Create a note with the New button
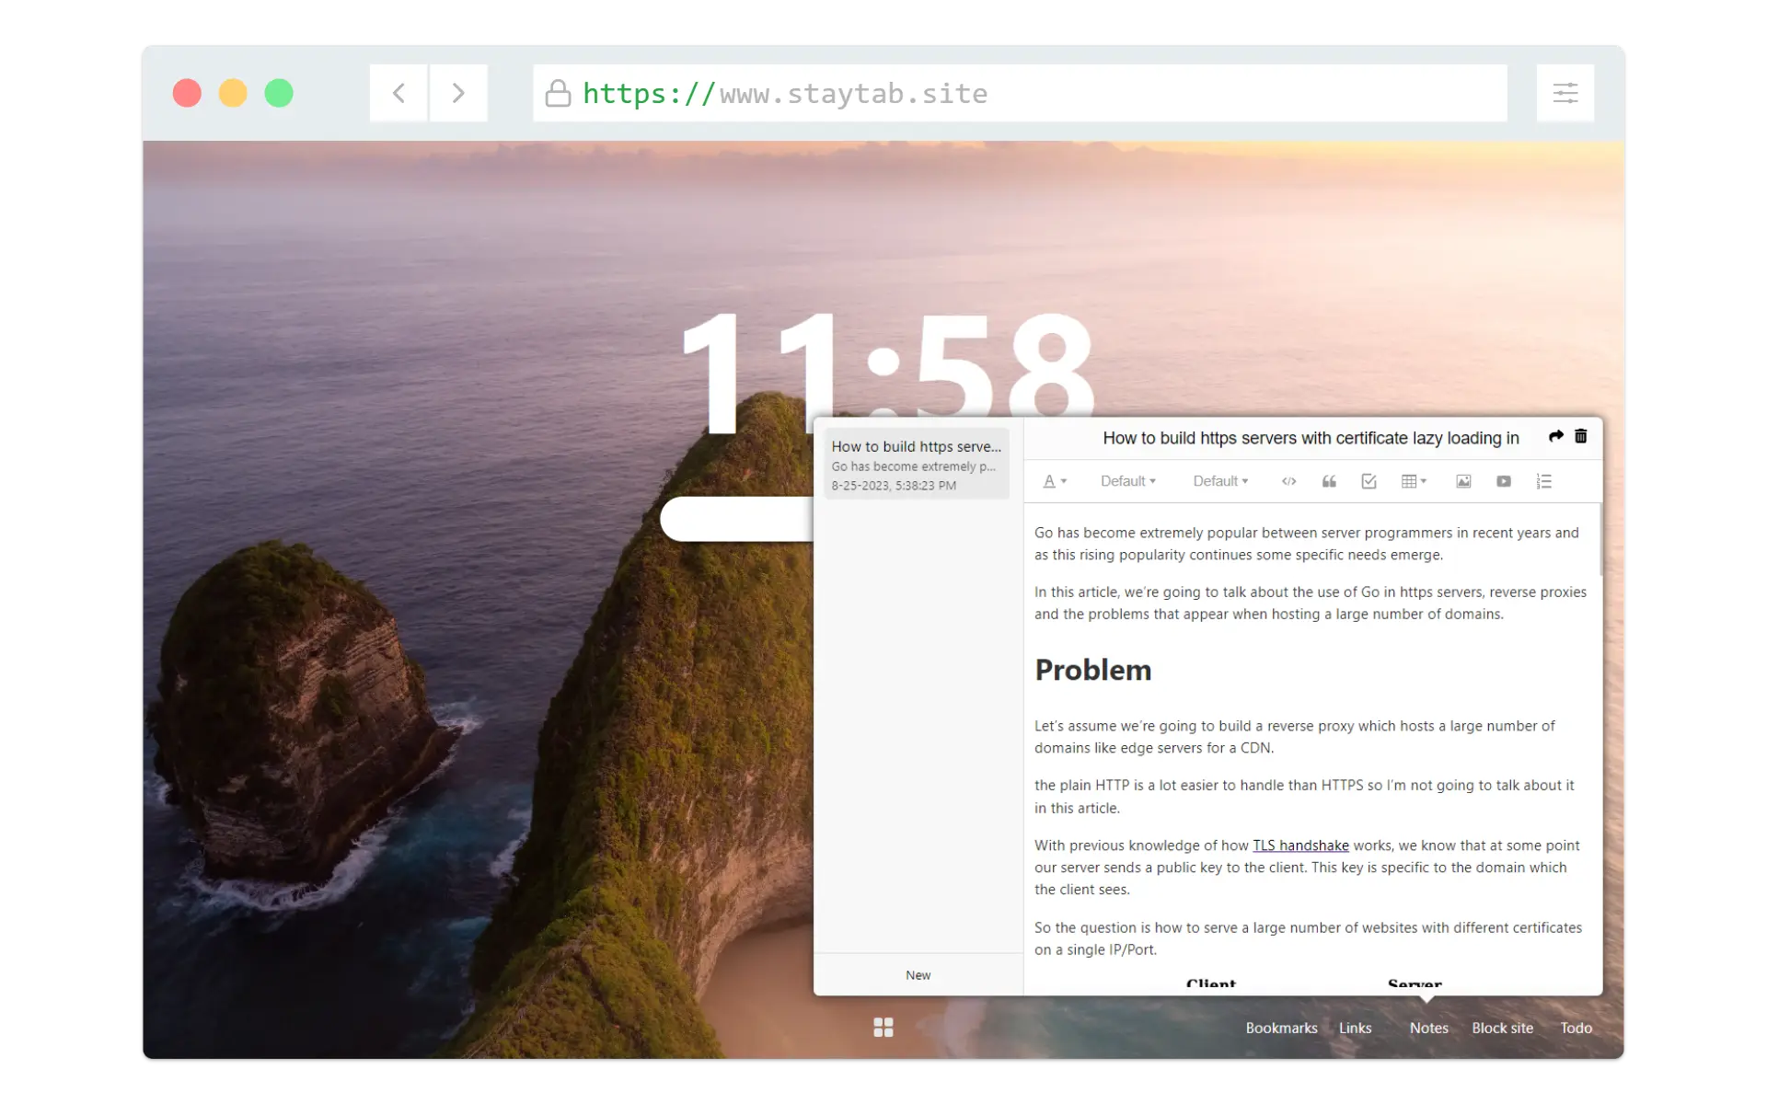The width and height of the screenshot is (1767, 1104). click(918, 975)
